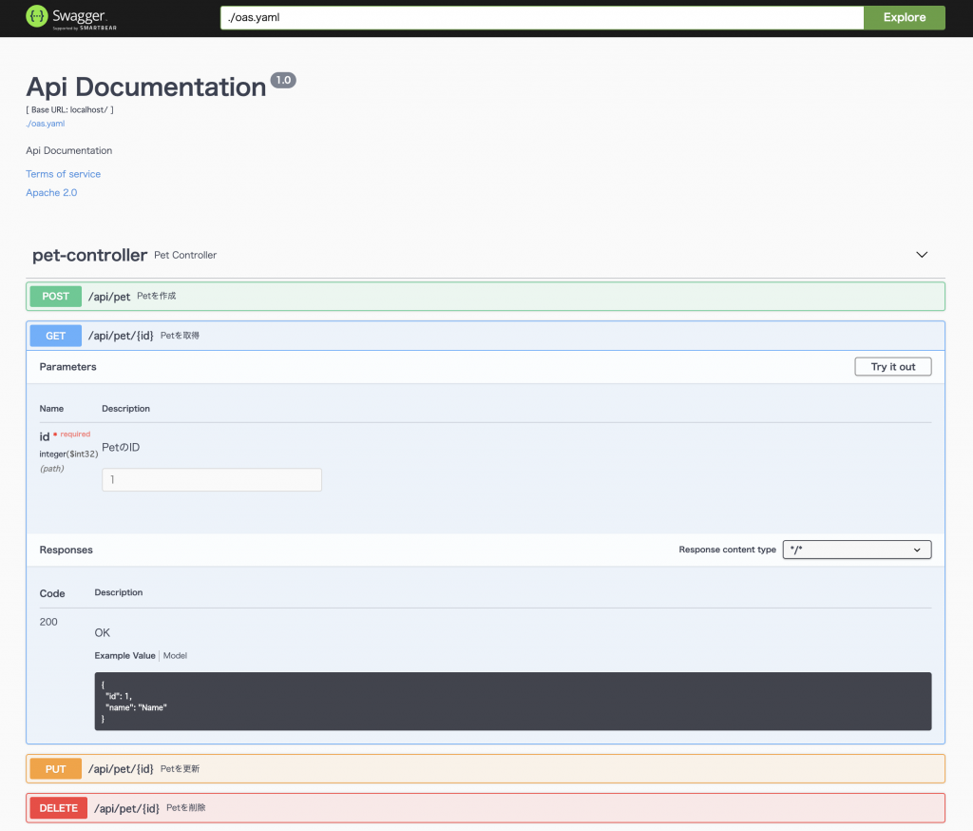Viewport: 973px width, 831px height.
Task: Expand the PUT /api/pet/{id} operation
Action: [485, 768]
